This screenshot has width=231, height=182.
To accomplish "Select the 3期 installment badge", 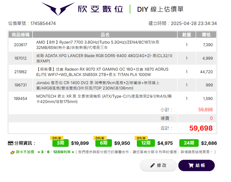I will point(60,143).
